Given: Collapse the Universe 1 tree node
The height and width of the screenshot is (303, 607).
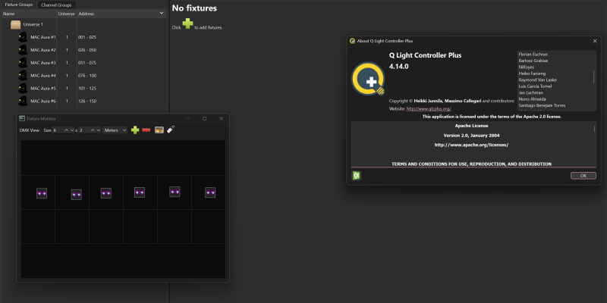Looking at the screenshot, I should 5,24.
